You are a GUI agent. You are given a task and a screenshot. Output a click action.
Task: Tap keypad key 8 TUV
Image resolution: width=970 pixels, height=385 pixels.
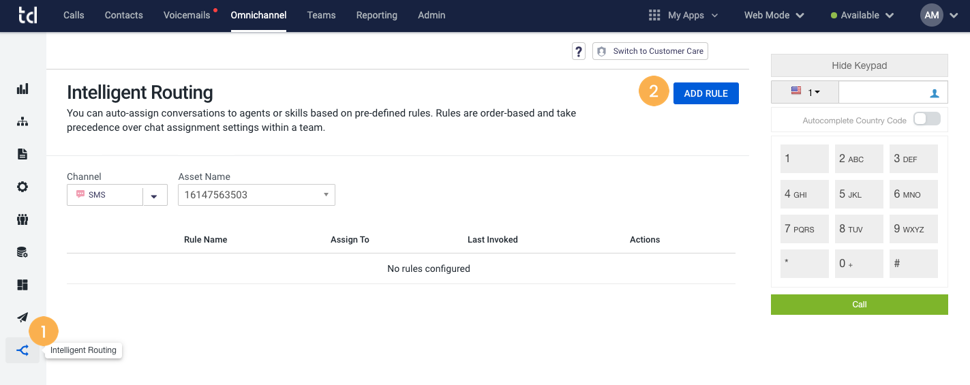860,230
